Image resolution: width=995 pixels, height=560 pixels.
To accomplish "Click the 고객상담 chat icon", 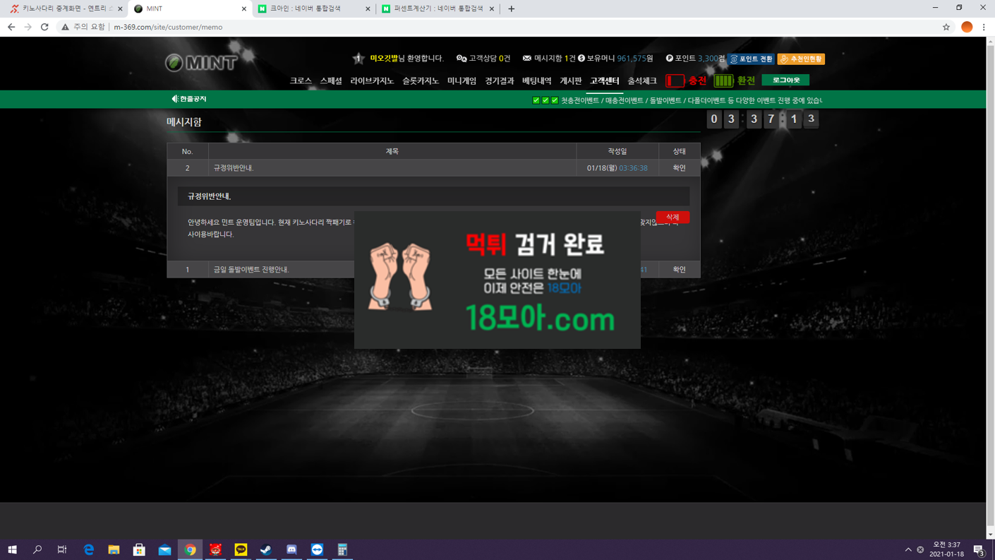I will tap(462, 59).
